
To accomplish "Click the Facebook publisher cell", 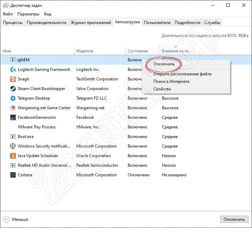I will point(85,118).
